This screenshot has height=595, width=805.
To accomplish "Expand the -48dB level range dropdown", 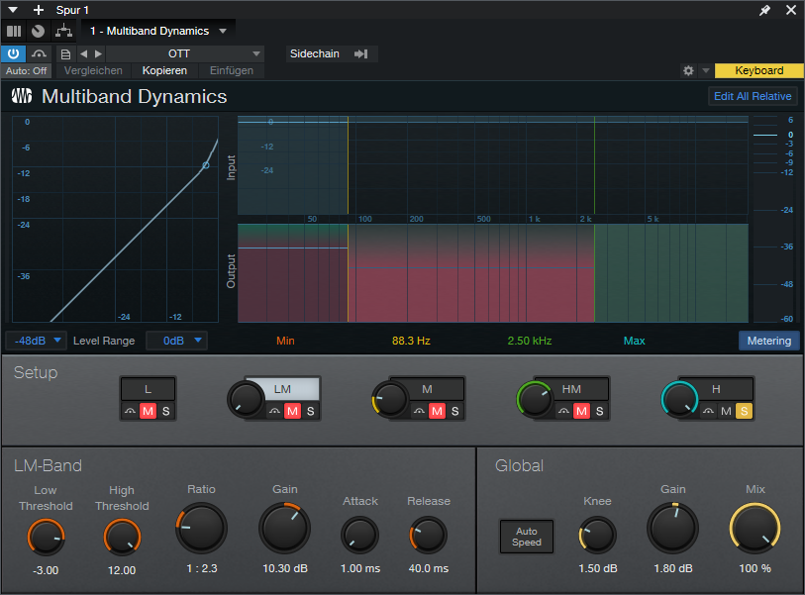I will pyautogui.click(x=36, y=341).
